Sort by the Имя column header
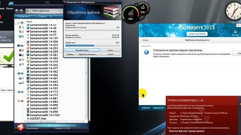Viewport: 241px width, 135px height. coord(29,21)
